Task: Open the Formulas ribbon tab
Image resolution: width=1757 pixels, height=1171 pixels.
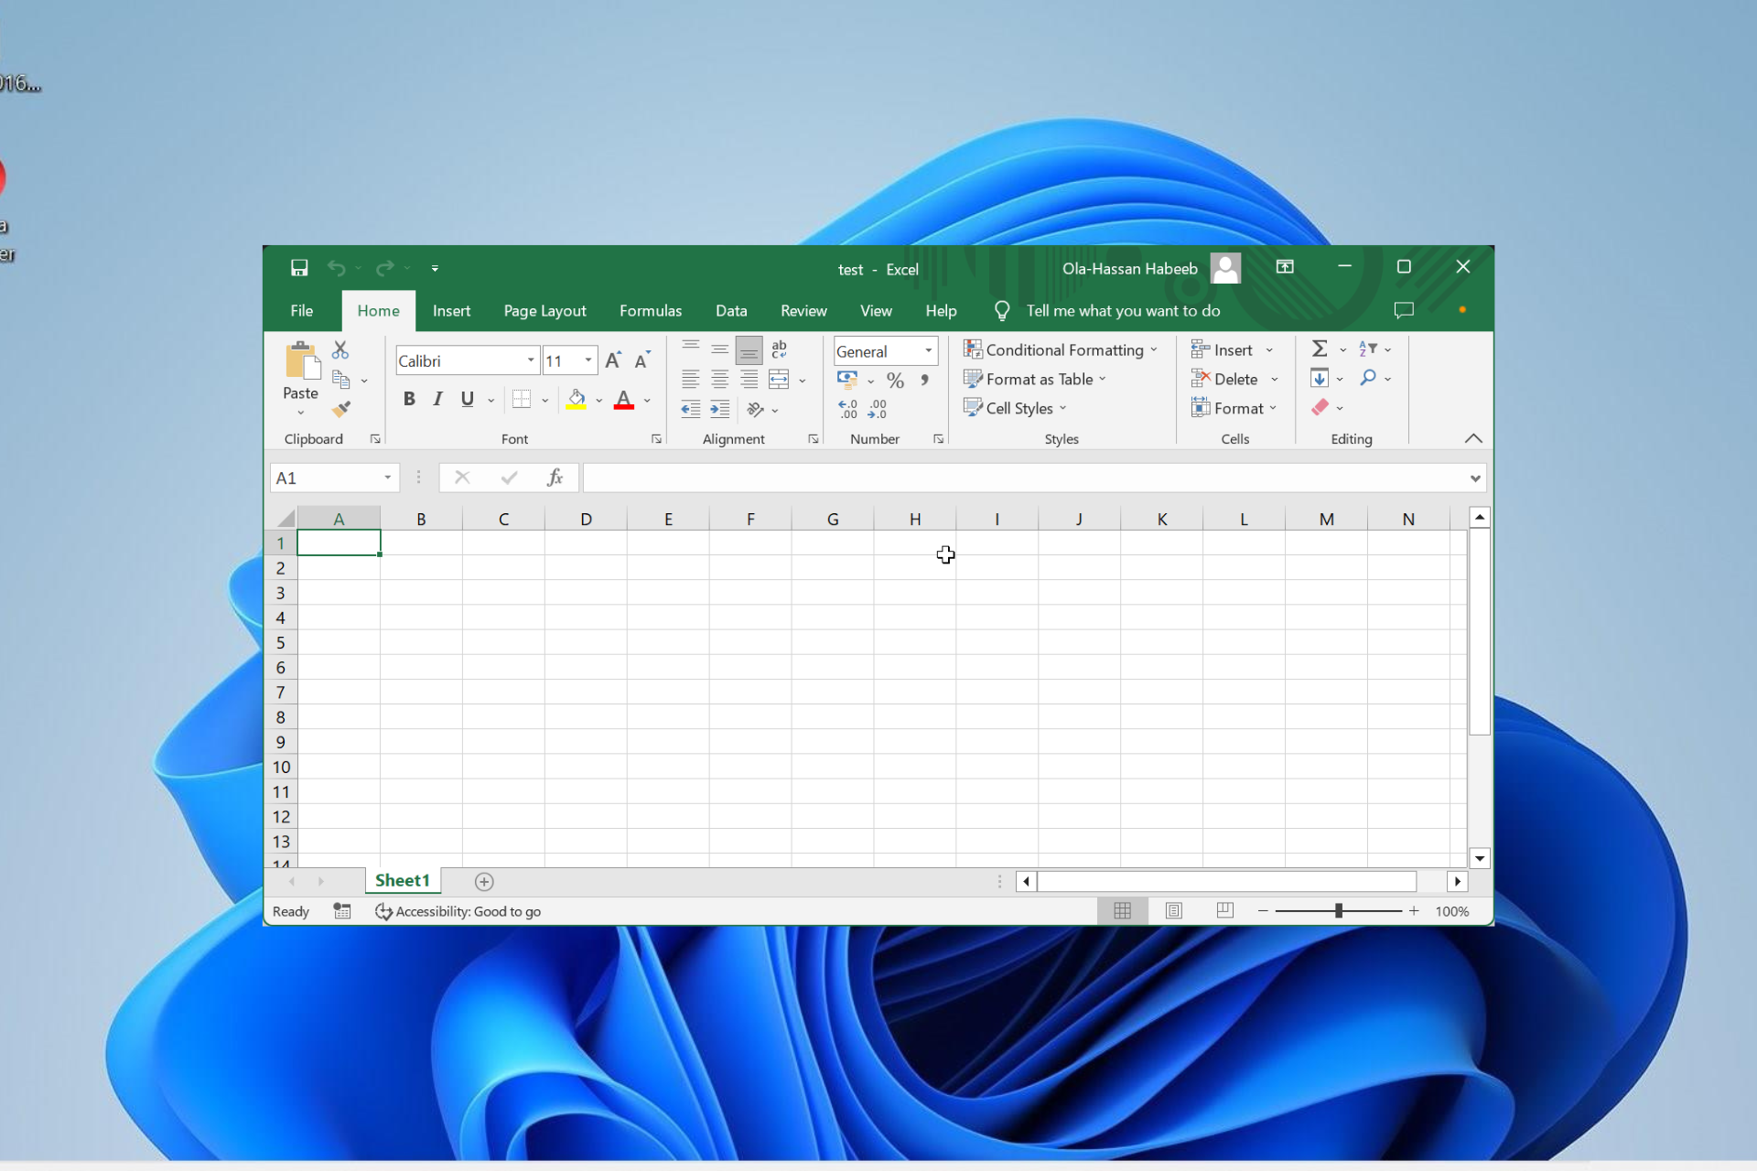Action: coord(650,310)
